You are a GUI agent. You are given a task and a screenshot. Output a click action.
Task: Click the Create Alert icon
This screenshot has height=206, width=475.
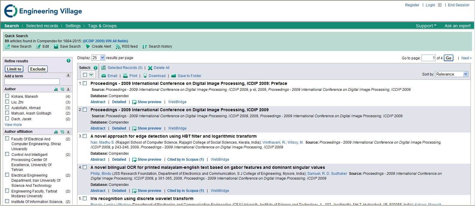point(88,46)
